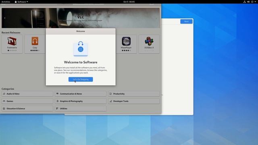
Task: Open the Productivity category
Action: click(x=134, y=94)
